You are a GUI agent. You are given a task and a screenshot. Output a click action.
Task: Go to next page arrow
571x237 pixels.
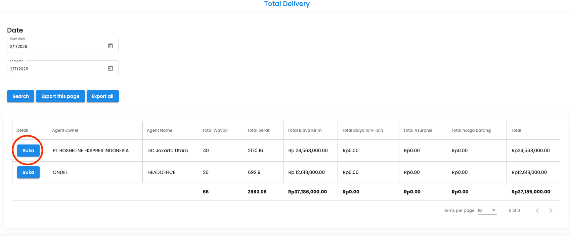pos(551,211)
